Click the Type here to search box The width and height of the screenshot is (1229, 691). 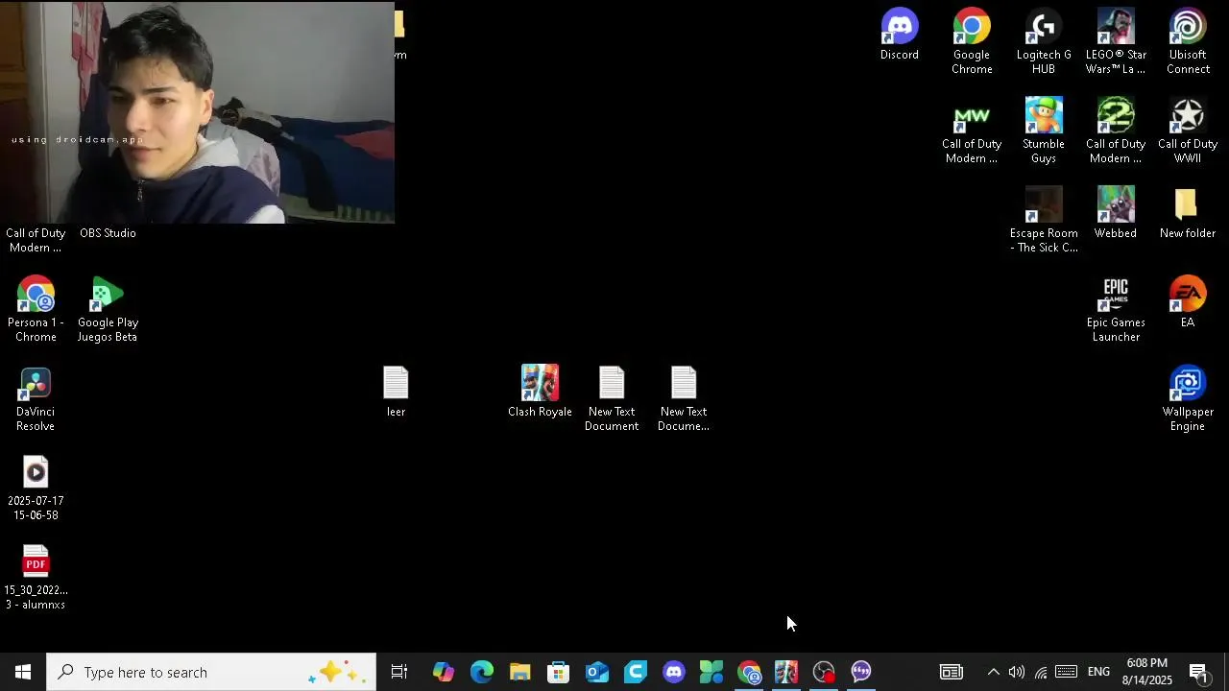pyautogui.click(x=211, y=672)
